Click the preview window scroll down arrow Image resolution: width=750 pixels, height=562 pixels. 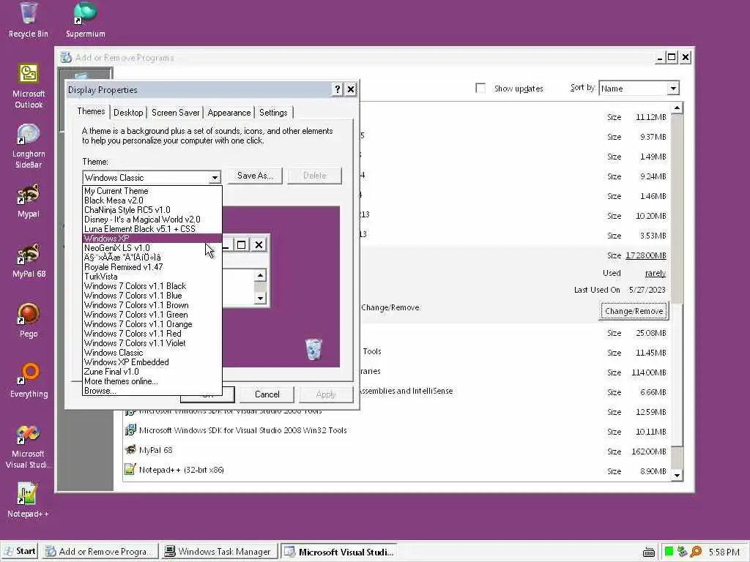tap(260, 299)
